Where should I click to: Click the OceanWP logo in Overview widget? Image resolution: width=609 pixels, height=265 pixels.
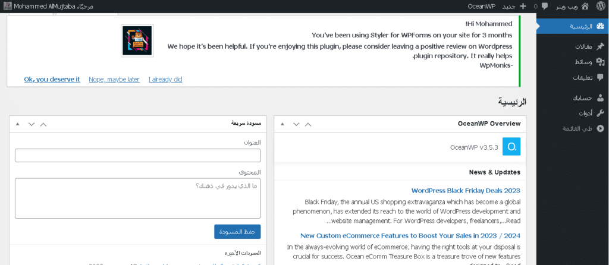pos(511,146)
